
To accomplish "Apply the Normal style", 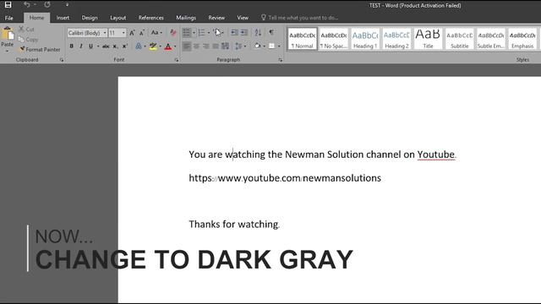I will (x=303, y=39).
